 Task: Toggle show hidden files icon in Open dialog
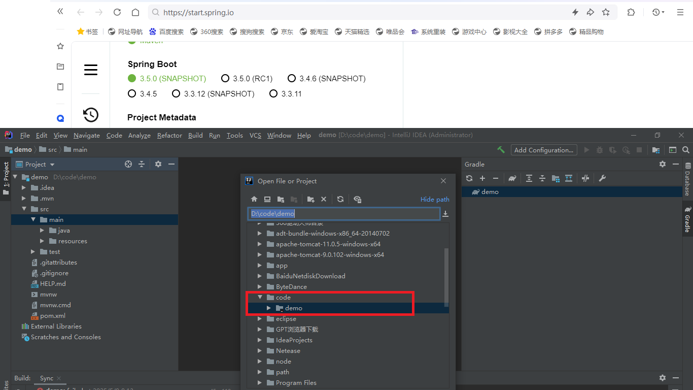pyautogui.click(x=358, y=200)
